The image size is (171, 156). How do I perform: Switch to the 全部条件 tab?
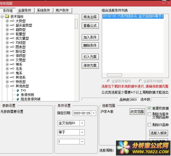click(26, 11)
